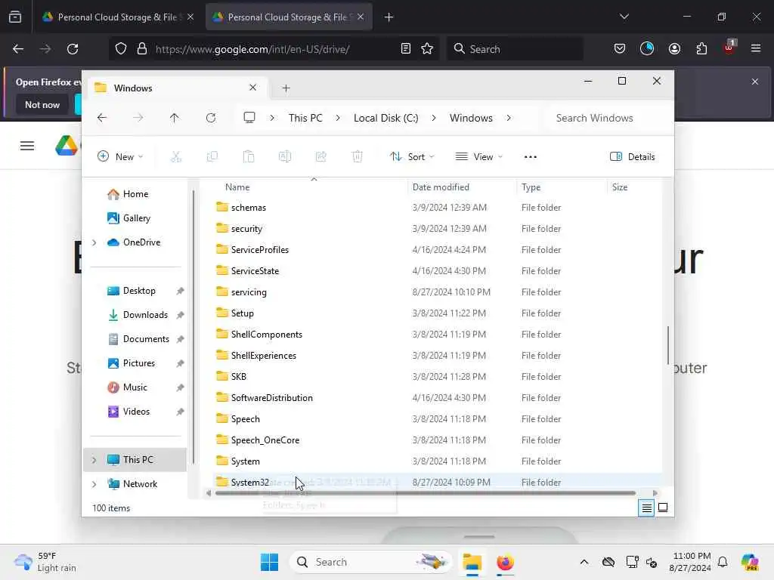
Task: Open Windows Start menu
Action: 270,562
